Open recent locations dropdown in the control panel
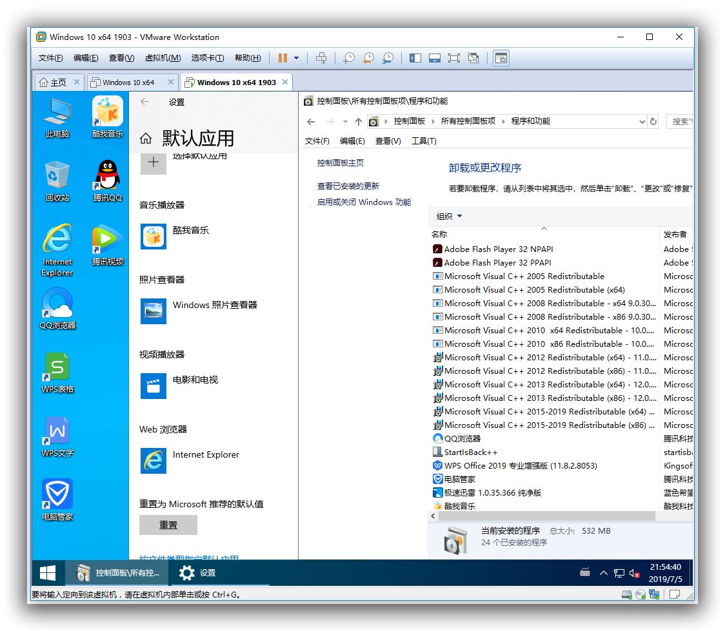725x631 pixels. tap(345, 121)
